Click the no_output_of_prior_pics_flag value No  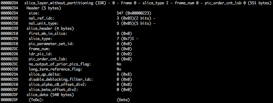pyautogui.click(x=119, y=64)
